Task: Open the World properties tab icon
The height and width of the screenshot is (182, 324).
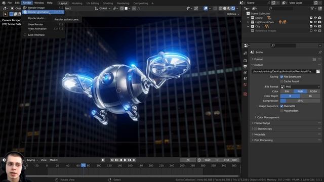Action: tap(245, 84)
